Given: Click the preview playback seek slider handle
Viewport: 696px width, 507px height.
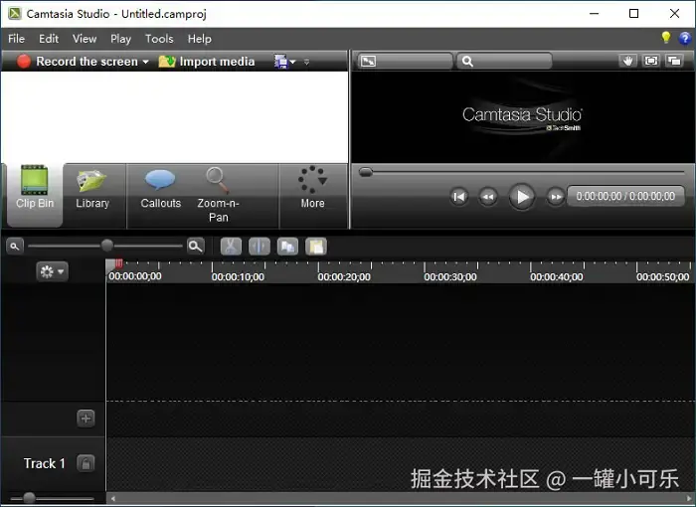Looking at the screenshot, I should click(366, 172).
